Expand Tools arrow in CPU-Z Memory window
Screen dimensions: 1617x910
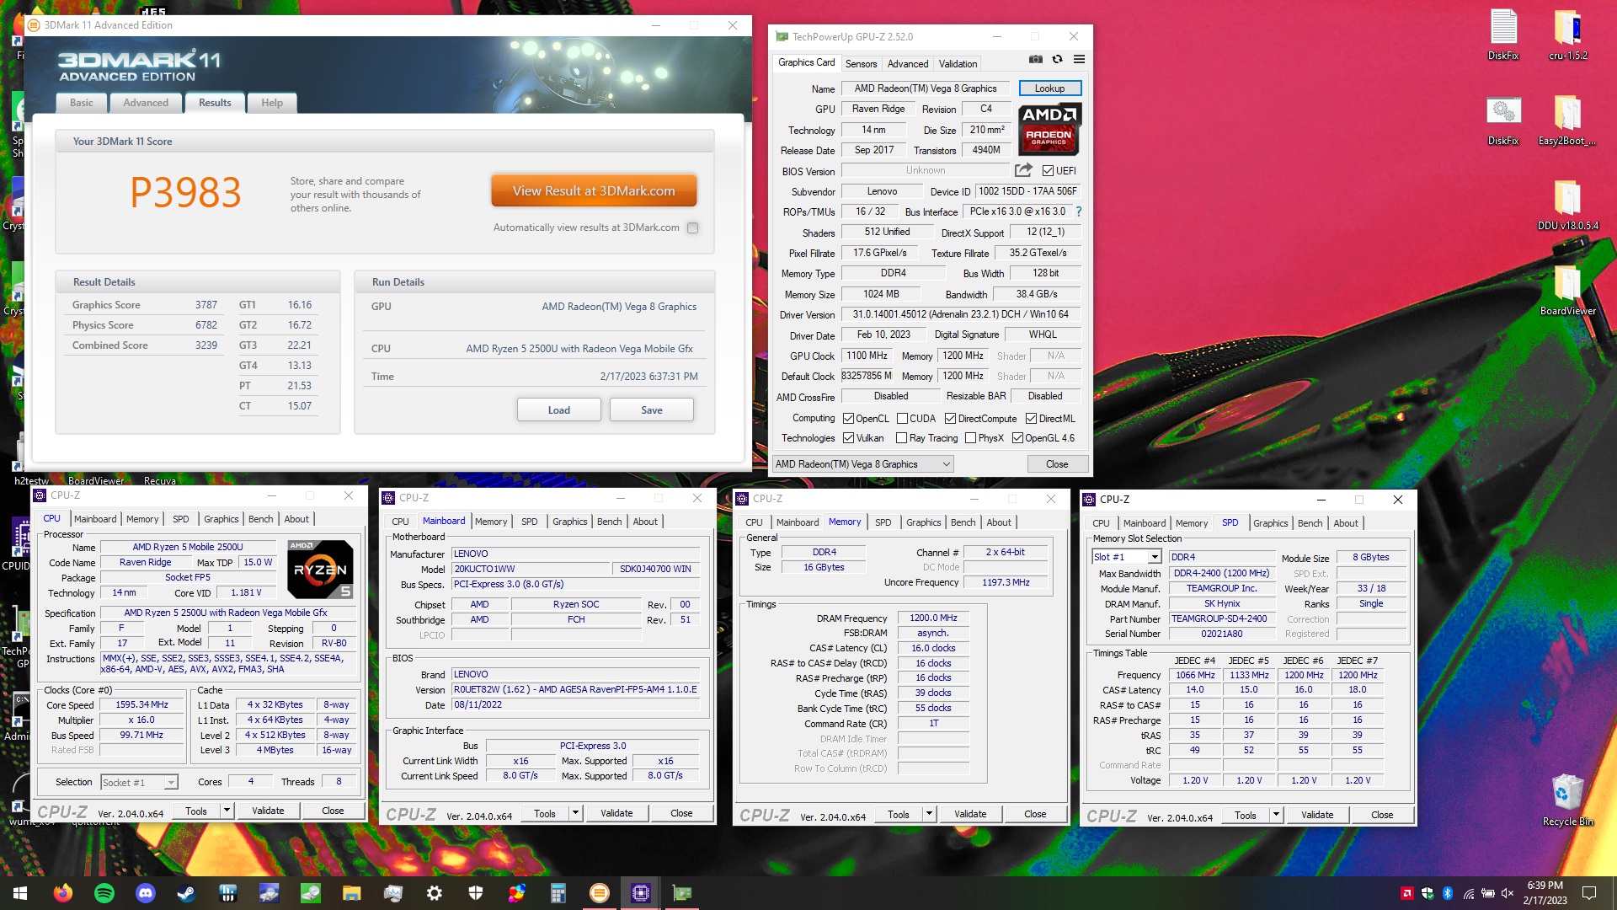click(929, 814)
